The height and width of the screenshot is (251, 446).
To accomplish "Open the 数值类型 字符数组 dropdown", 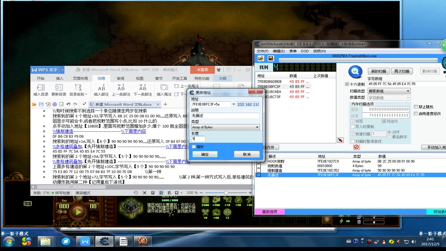I will pos(389,98).
